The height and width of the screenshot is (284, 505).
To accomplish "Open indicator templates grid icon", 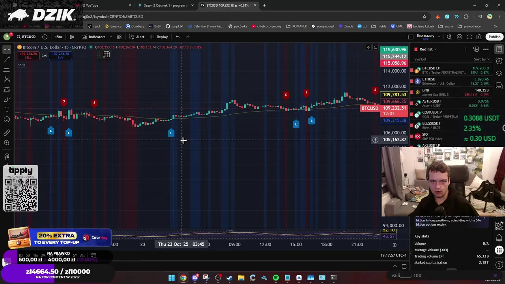I will 119,37.
